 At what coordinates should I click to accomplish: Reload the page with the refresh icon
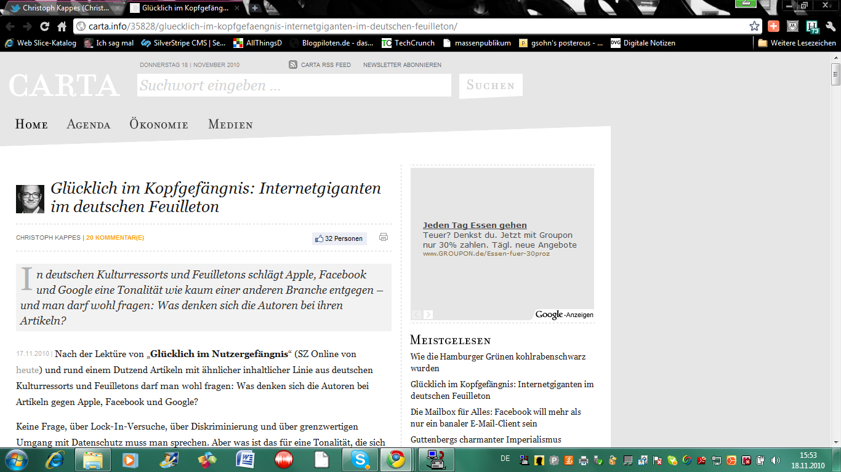point(44,26)
